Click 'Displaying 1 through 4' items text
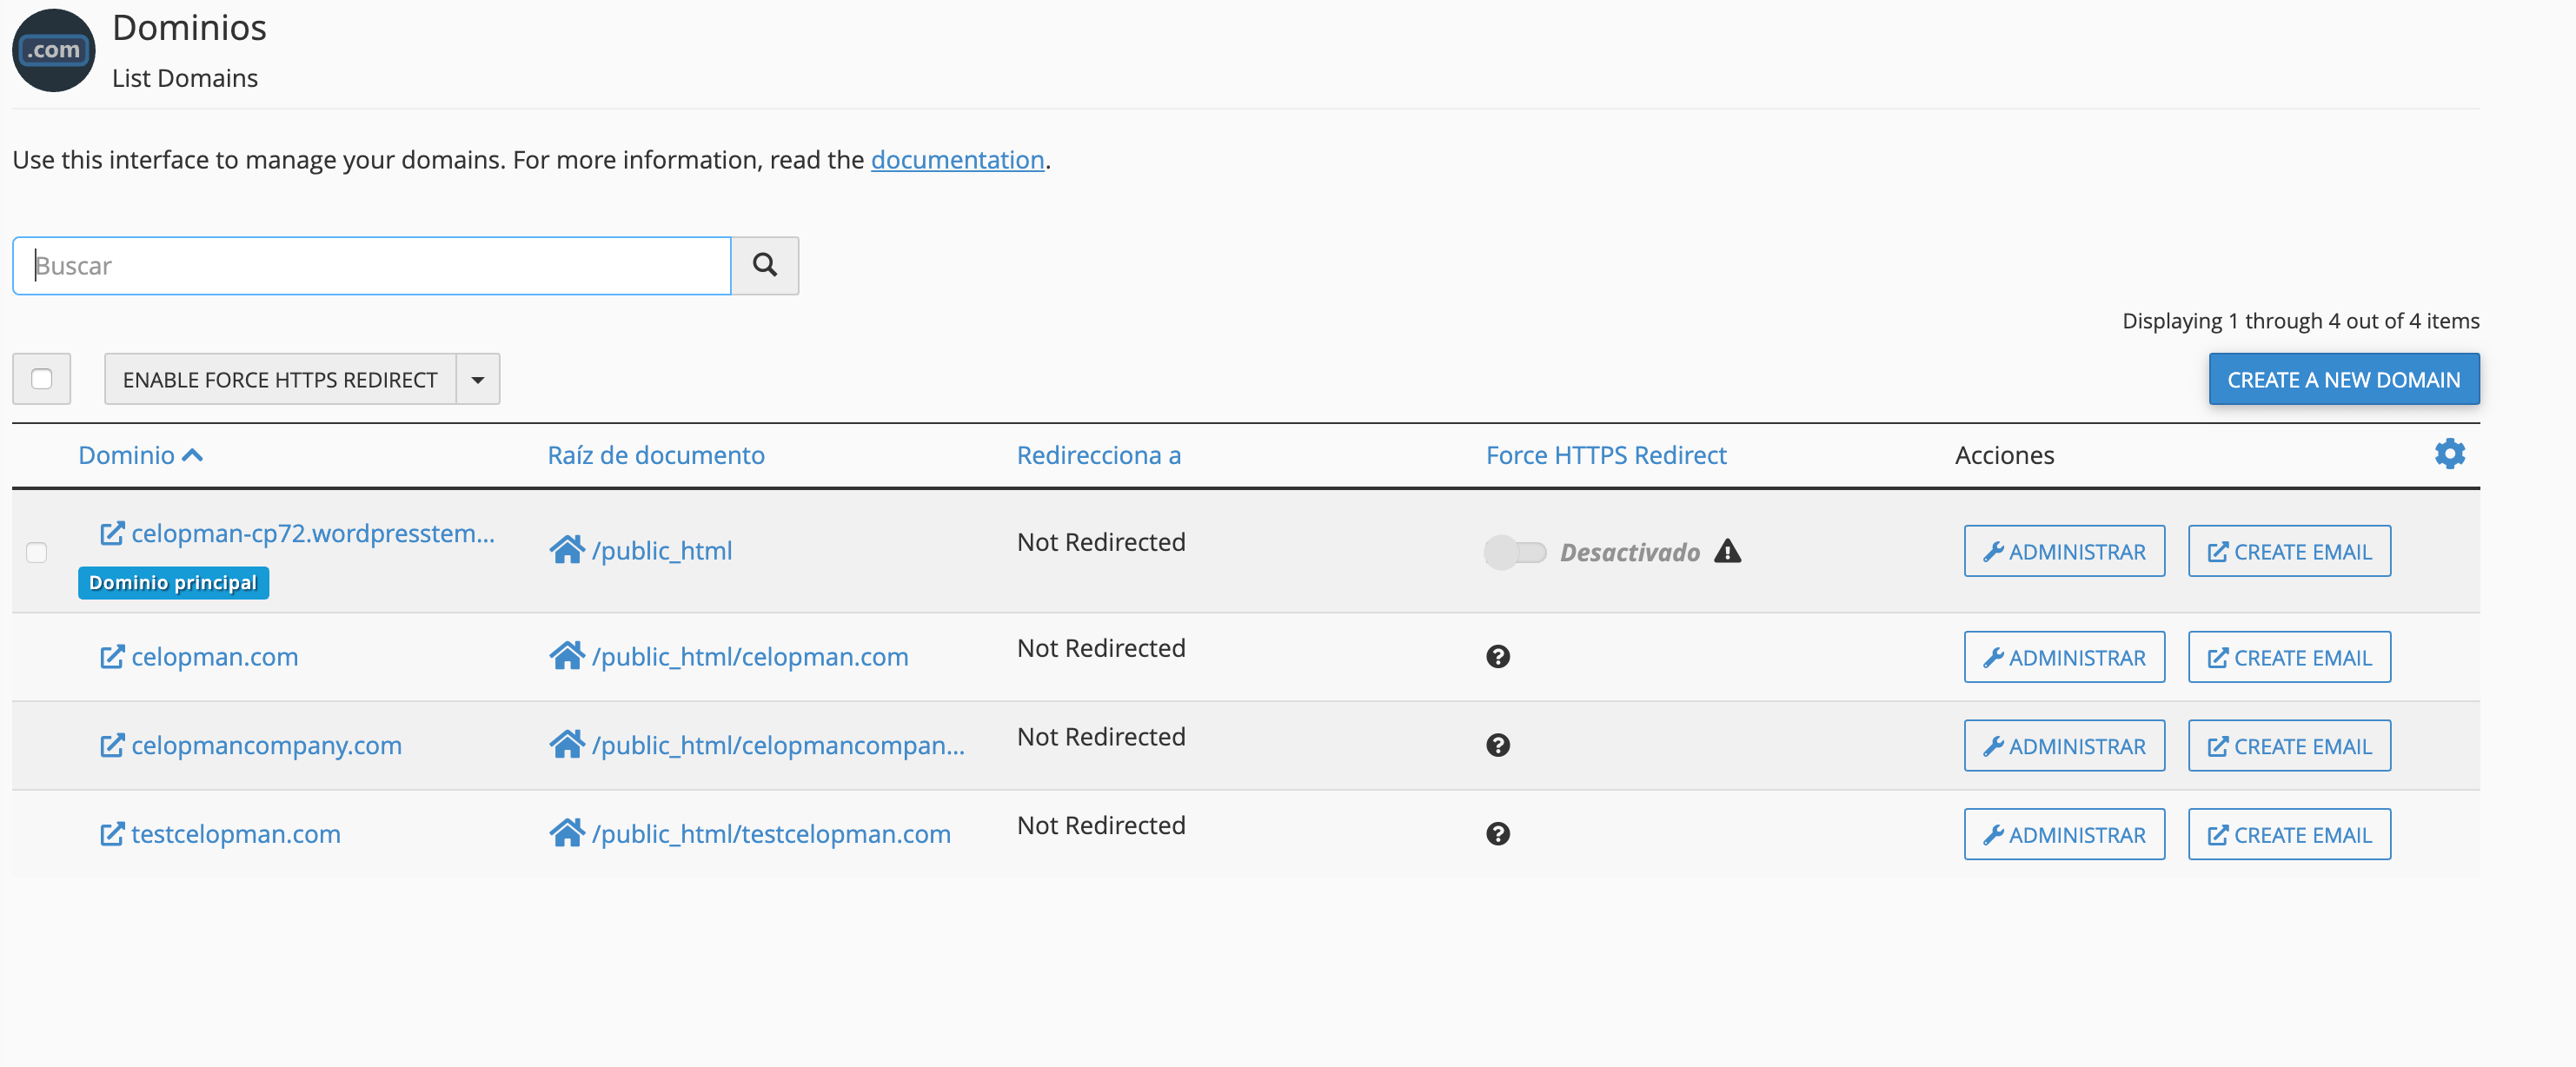Viewport: 2576px width, 1067px height. (2300, 321)
